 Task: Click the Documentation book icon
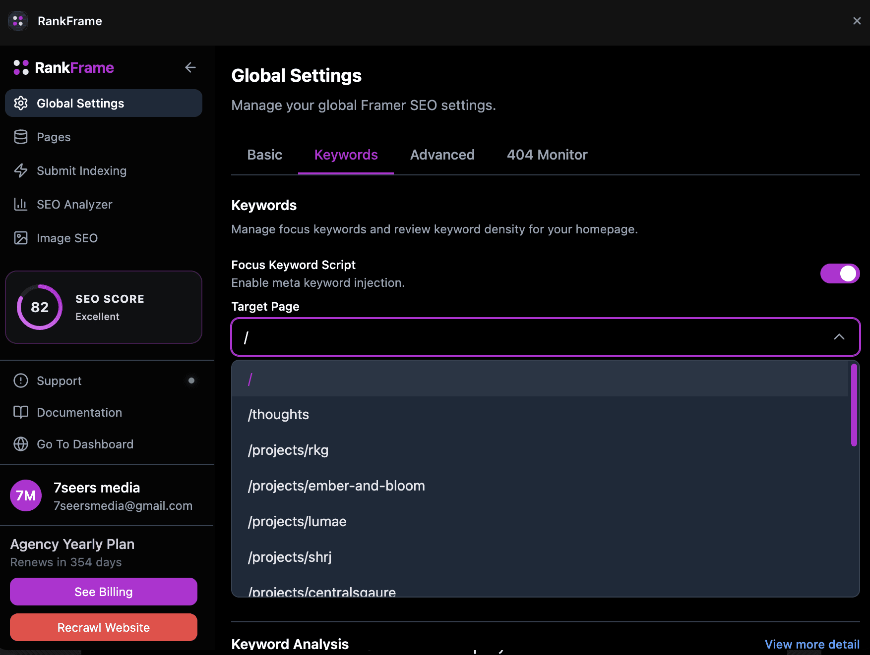(21, 412)
